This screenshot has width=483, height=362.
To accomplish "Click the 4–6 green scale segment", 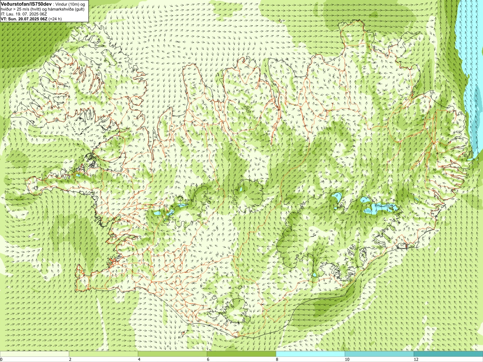I will tap(172, 354).
